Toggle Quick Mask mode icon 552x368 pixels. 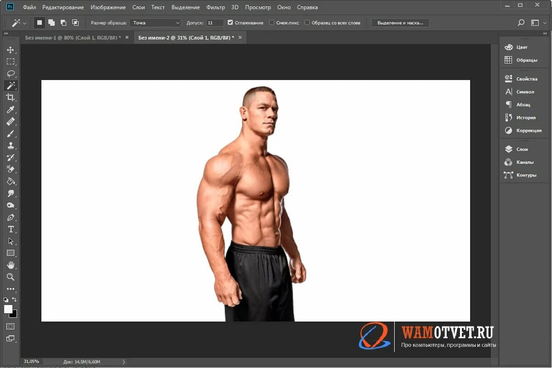pyautogui.click(x=10, y=327)
